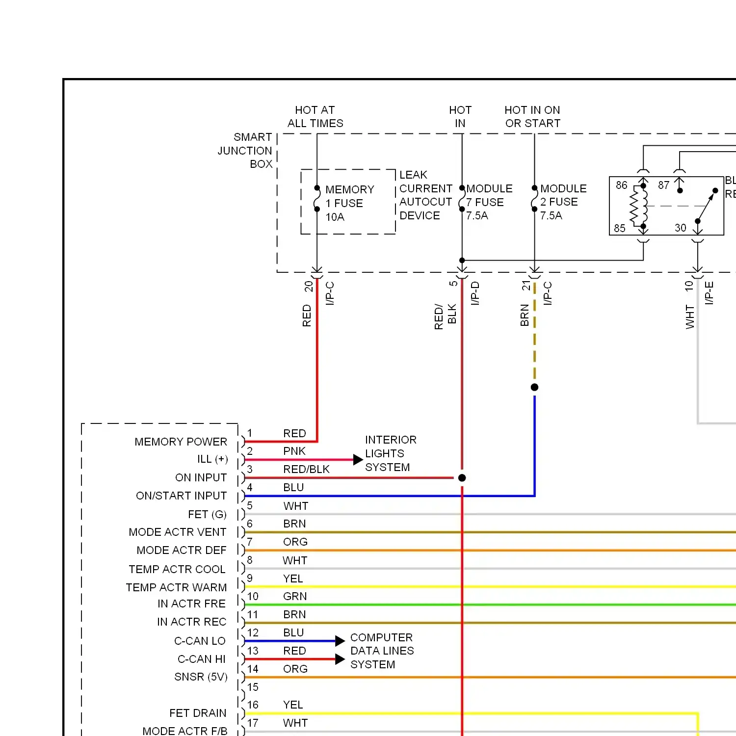
Task: Click the BRN wire label at pin 6
Action: (x=294, y=524)
